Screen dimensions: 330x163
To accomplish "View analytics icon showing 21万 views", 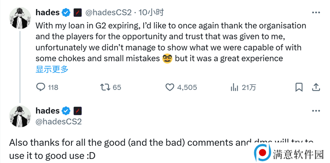I will 234,87.
